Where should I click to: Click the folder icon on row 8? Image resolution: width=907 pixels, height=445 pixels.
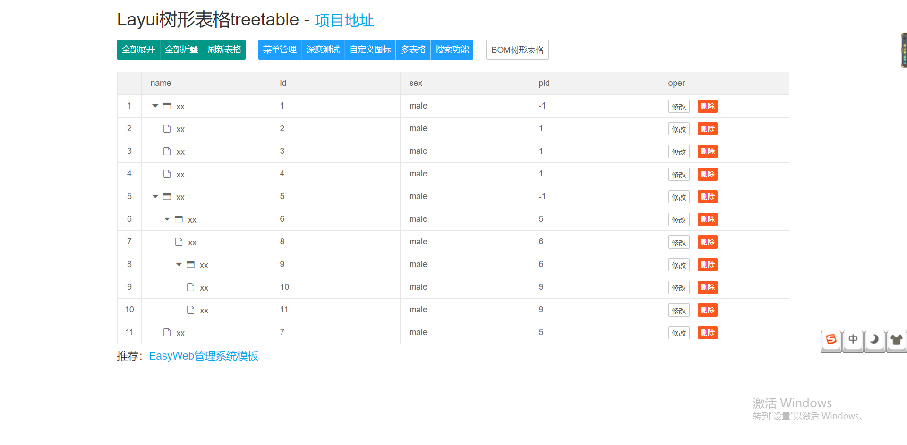190,264
